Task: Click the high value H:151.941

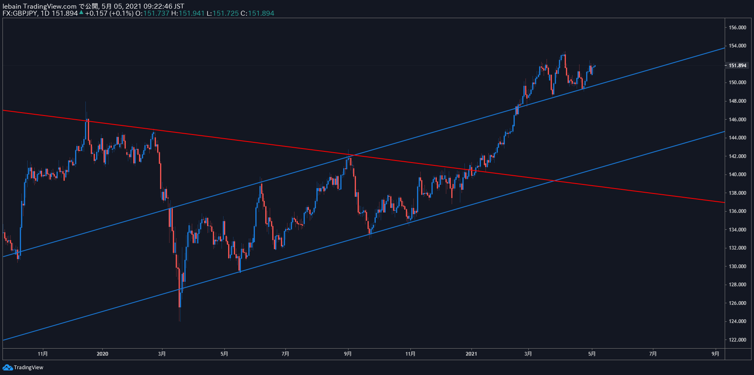Action: click(x=188, y=13)
